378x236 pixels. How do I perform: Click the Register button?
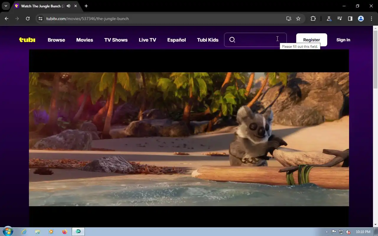(x=312, y=40)
